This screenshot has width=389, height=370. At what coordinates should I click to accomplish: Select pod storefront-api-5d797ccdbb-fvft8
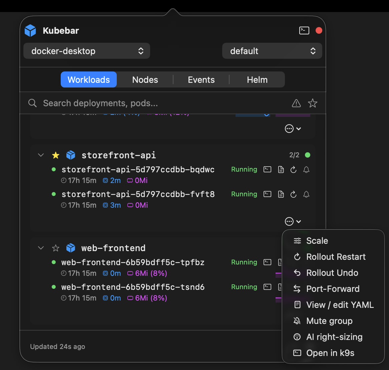pyautogui.click(x=138, y=194)
